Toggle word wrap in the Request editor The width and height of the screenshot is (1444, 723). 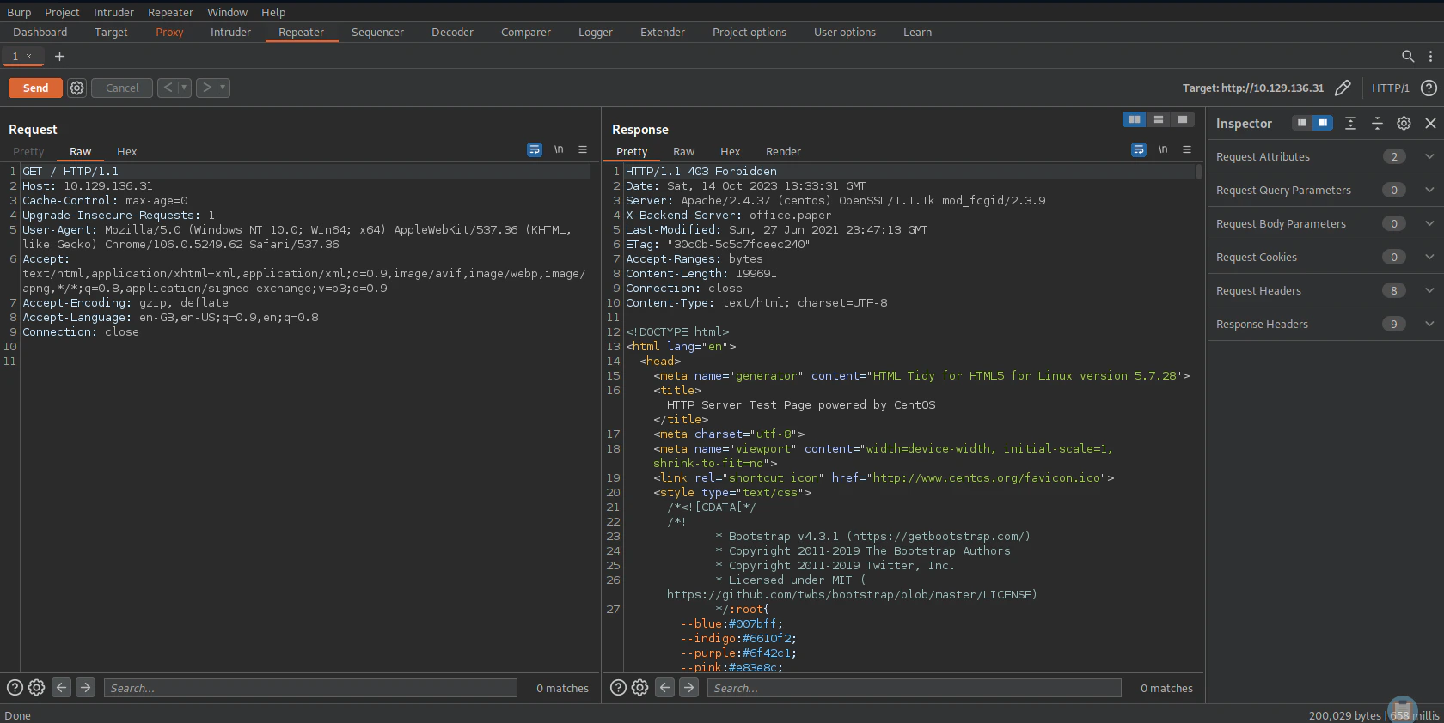534,150
